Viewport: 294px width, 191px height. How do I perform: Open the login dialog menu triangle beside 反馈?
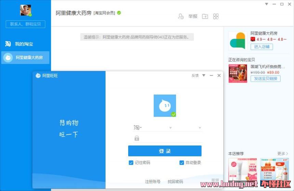(x=204, y=76)
